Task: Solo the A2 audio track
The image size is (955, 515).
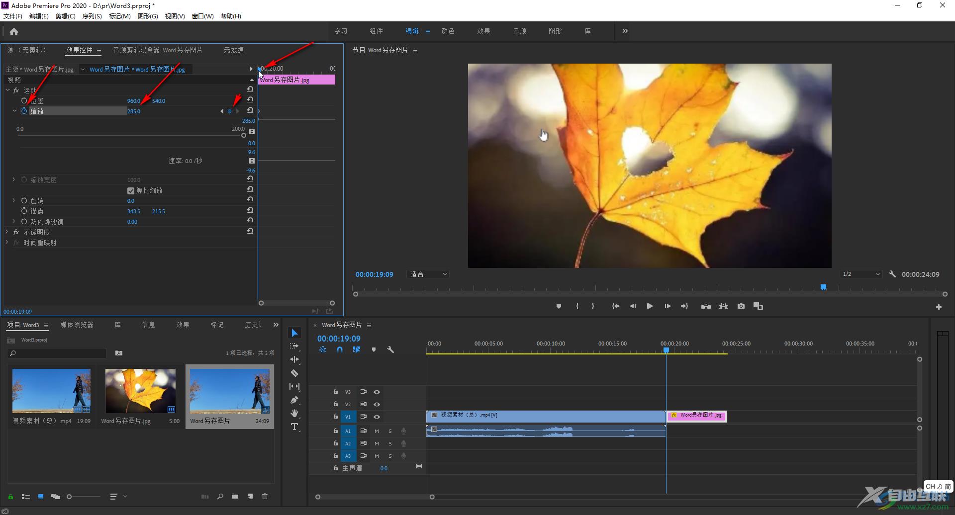Action: click(x=390, y=443)
